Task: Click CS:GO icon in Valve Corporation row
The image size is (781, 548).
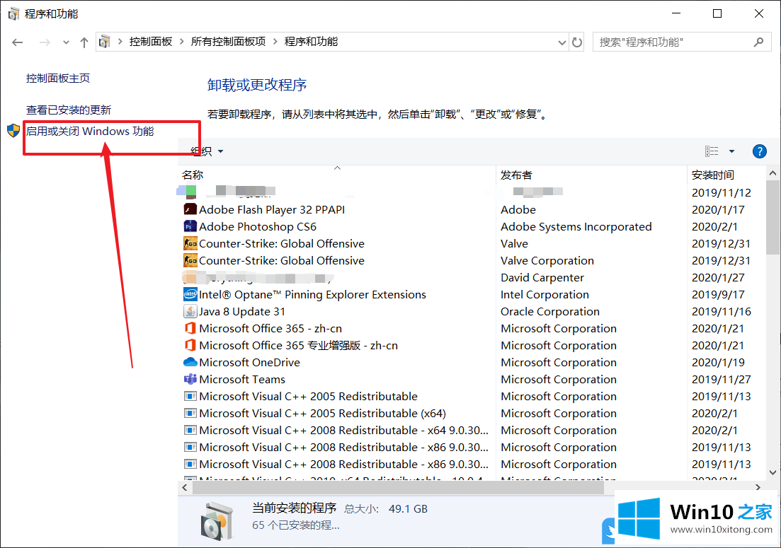Action: coord(190,260)
